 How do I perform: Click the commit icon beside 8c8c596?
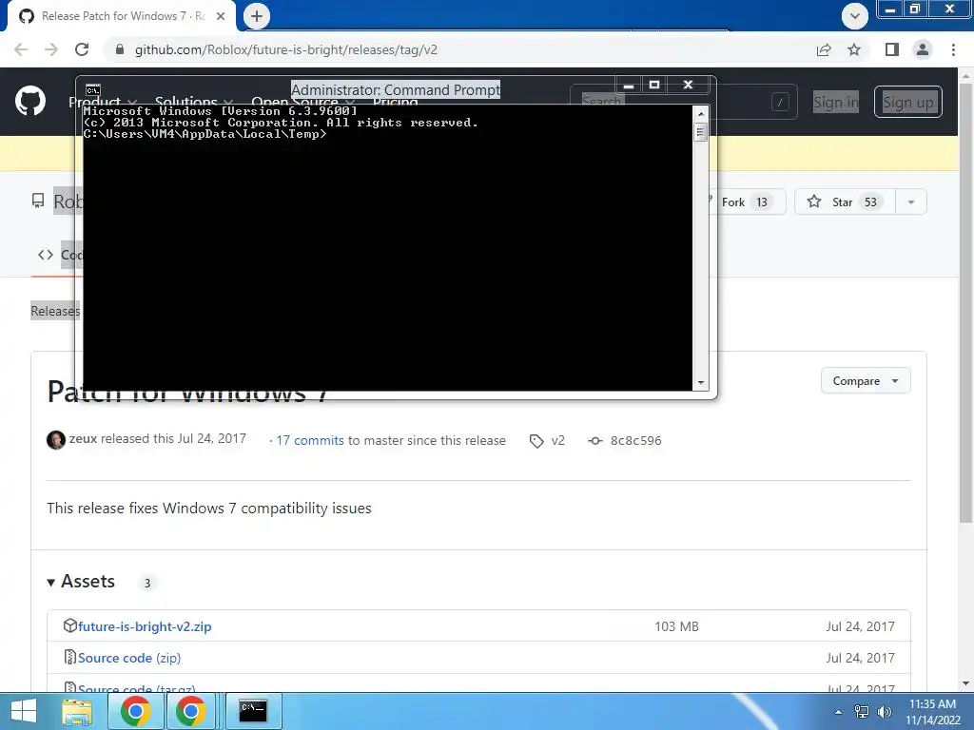(x=595, y=441)
